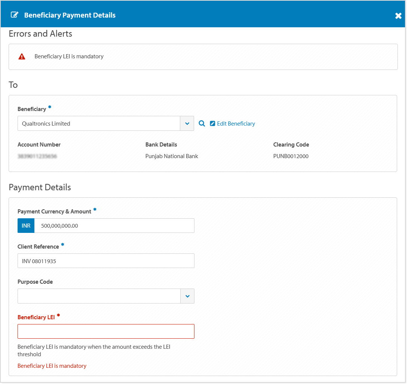Expand the Purpose Code dropdown chevron
Viewport: 408px width, 385px height.
(187, 296)
